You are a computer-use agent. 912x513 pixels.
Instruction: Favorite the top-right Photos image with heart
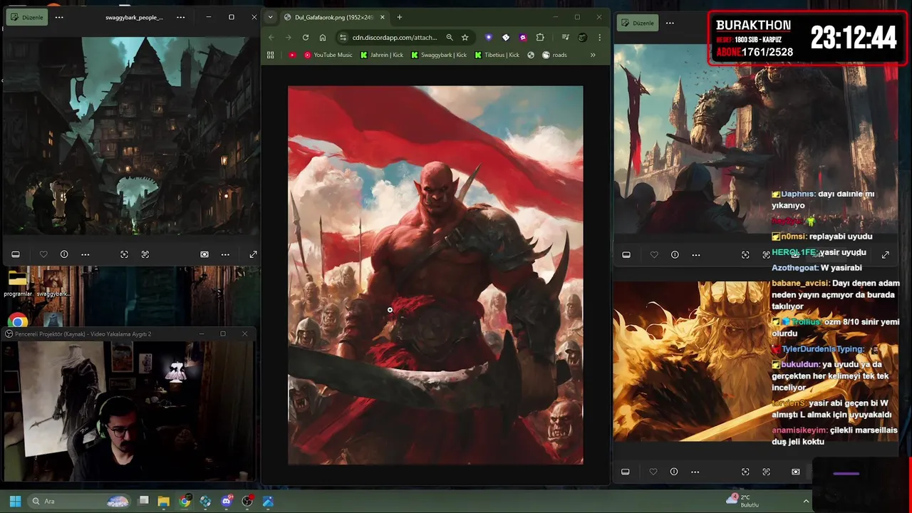[x=654, y=254]
